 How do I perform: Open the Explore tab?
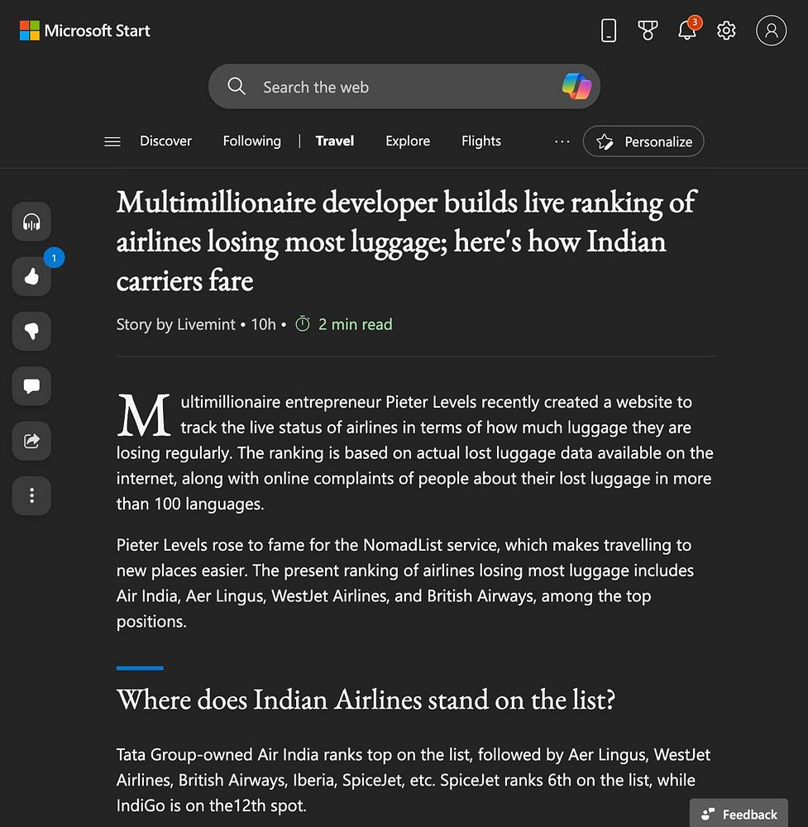pyautogui.click(x=408, y=141)
